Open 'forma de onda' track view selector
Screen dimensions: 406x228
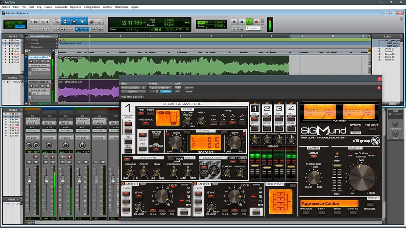39,66
